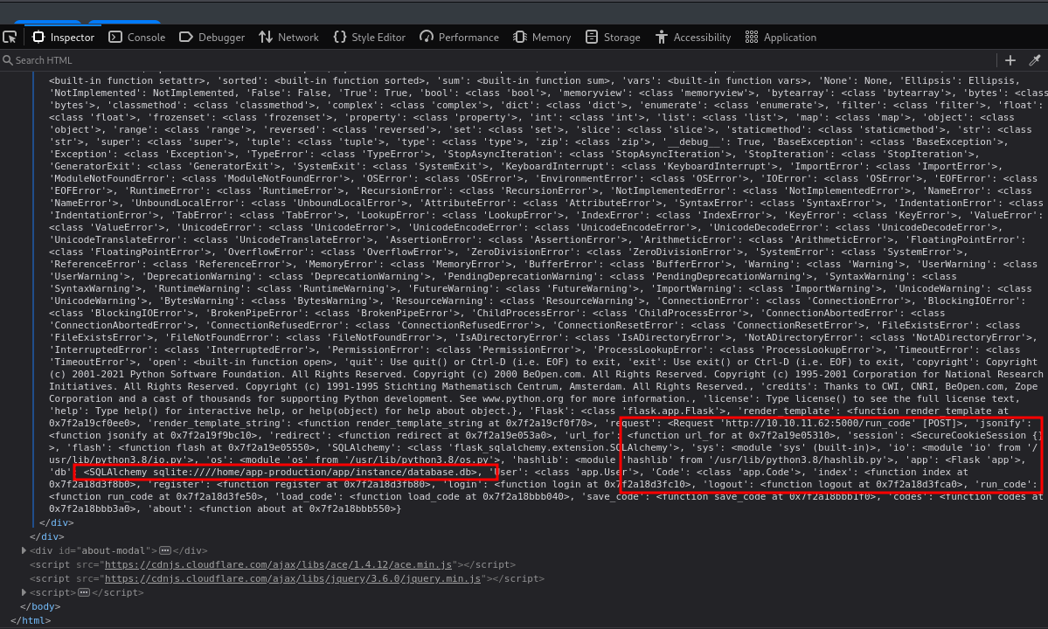Switch to the Application panel

pyautogui.click(x=781, y=38)
